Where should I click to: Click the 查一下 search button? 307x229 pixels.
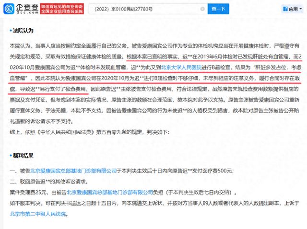click(x=218, y=9)
